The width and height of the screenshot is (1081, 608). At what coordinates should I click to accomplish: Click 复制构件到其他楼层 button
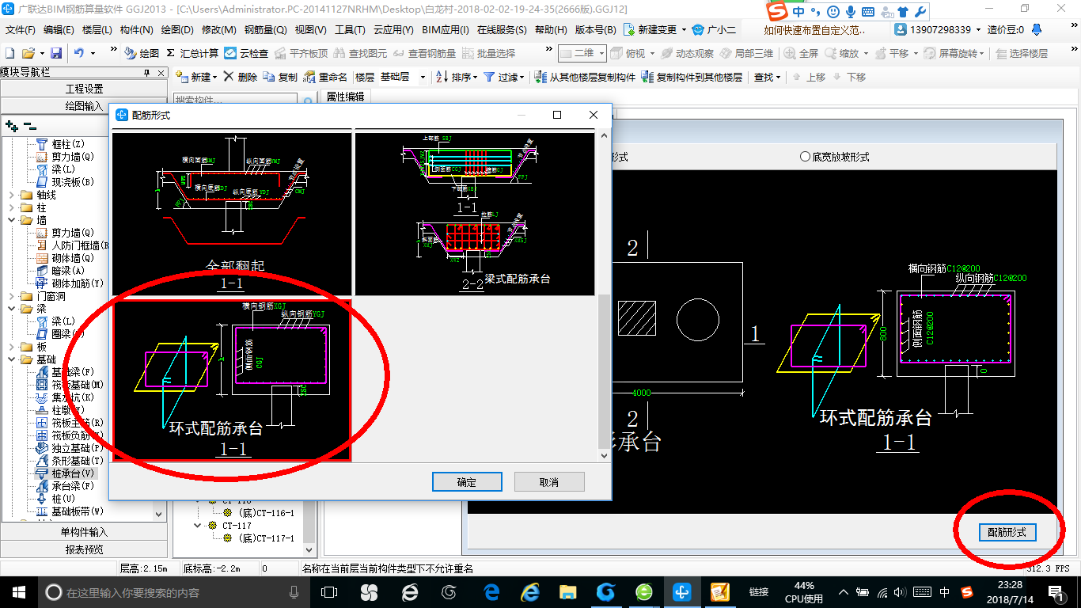coord(692,77)
